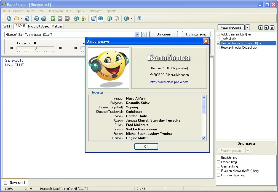The width and height of the screenshot is (278, 192).
Task: Switch to the SAPI 4 tab
Action: coord(8,26)
